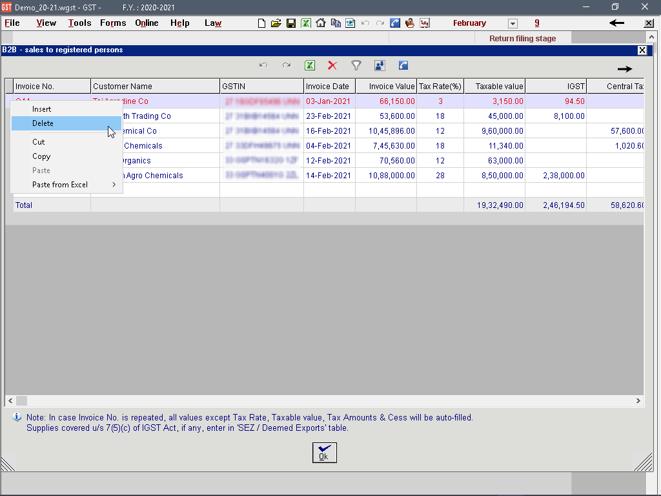Click the Return filing stage label
The image size is (661, 496).
point(522,39)
